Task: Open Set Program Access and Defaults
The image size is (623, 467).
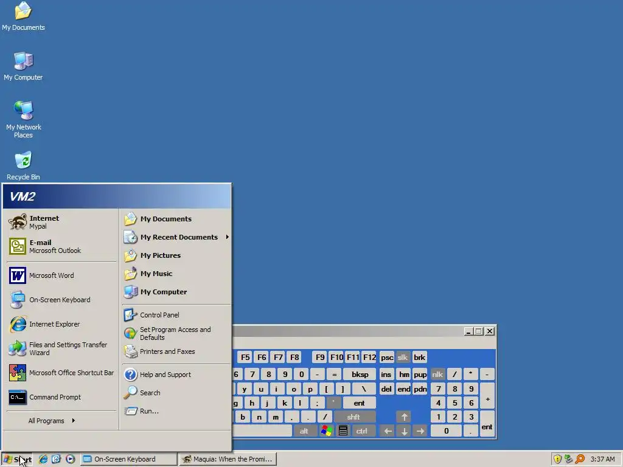Action: (176, 333)
